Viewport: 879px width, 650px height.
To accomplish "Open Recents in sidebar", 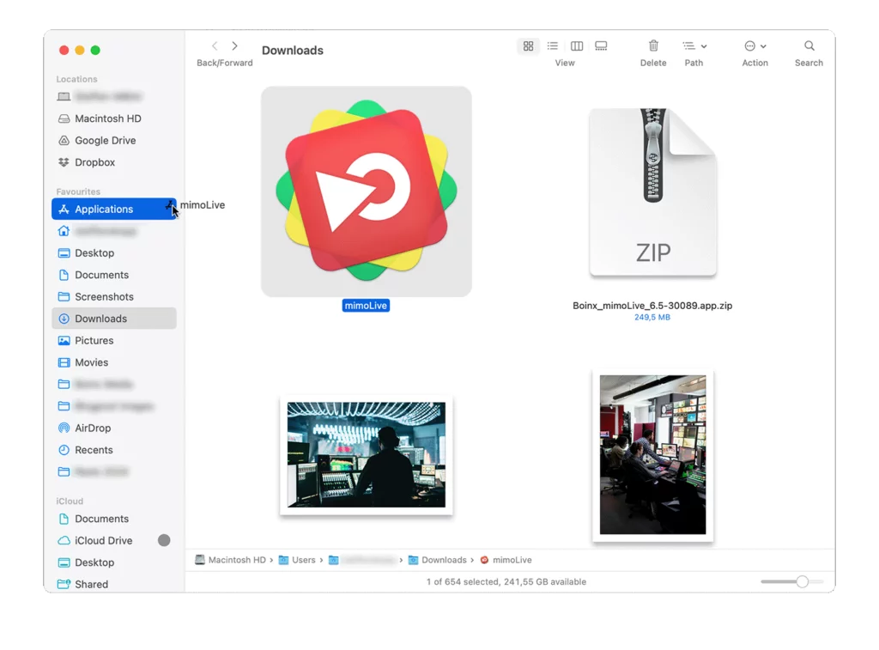I will pyautogui.click(x=114, y=450).
